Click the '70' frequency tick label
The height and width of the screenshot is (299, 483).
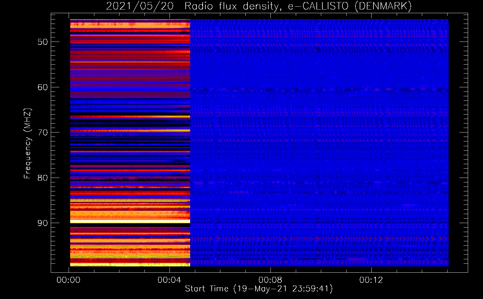point(43,132)
